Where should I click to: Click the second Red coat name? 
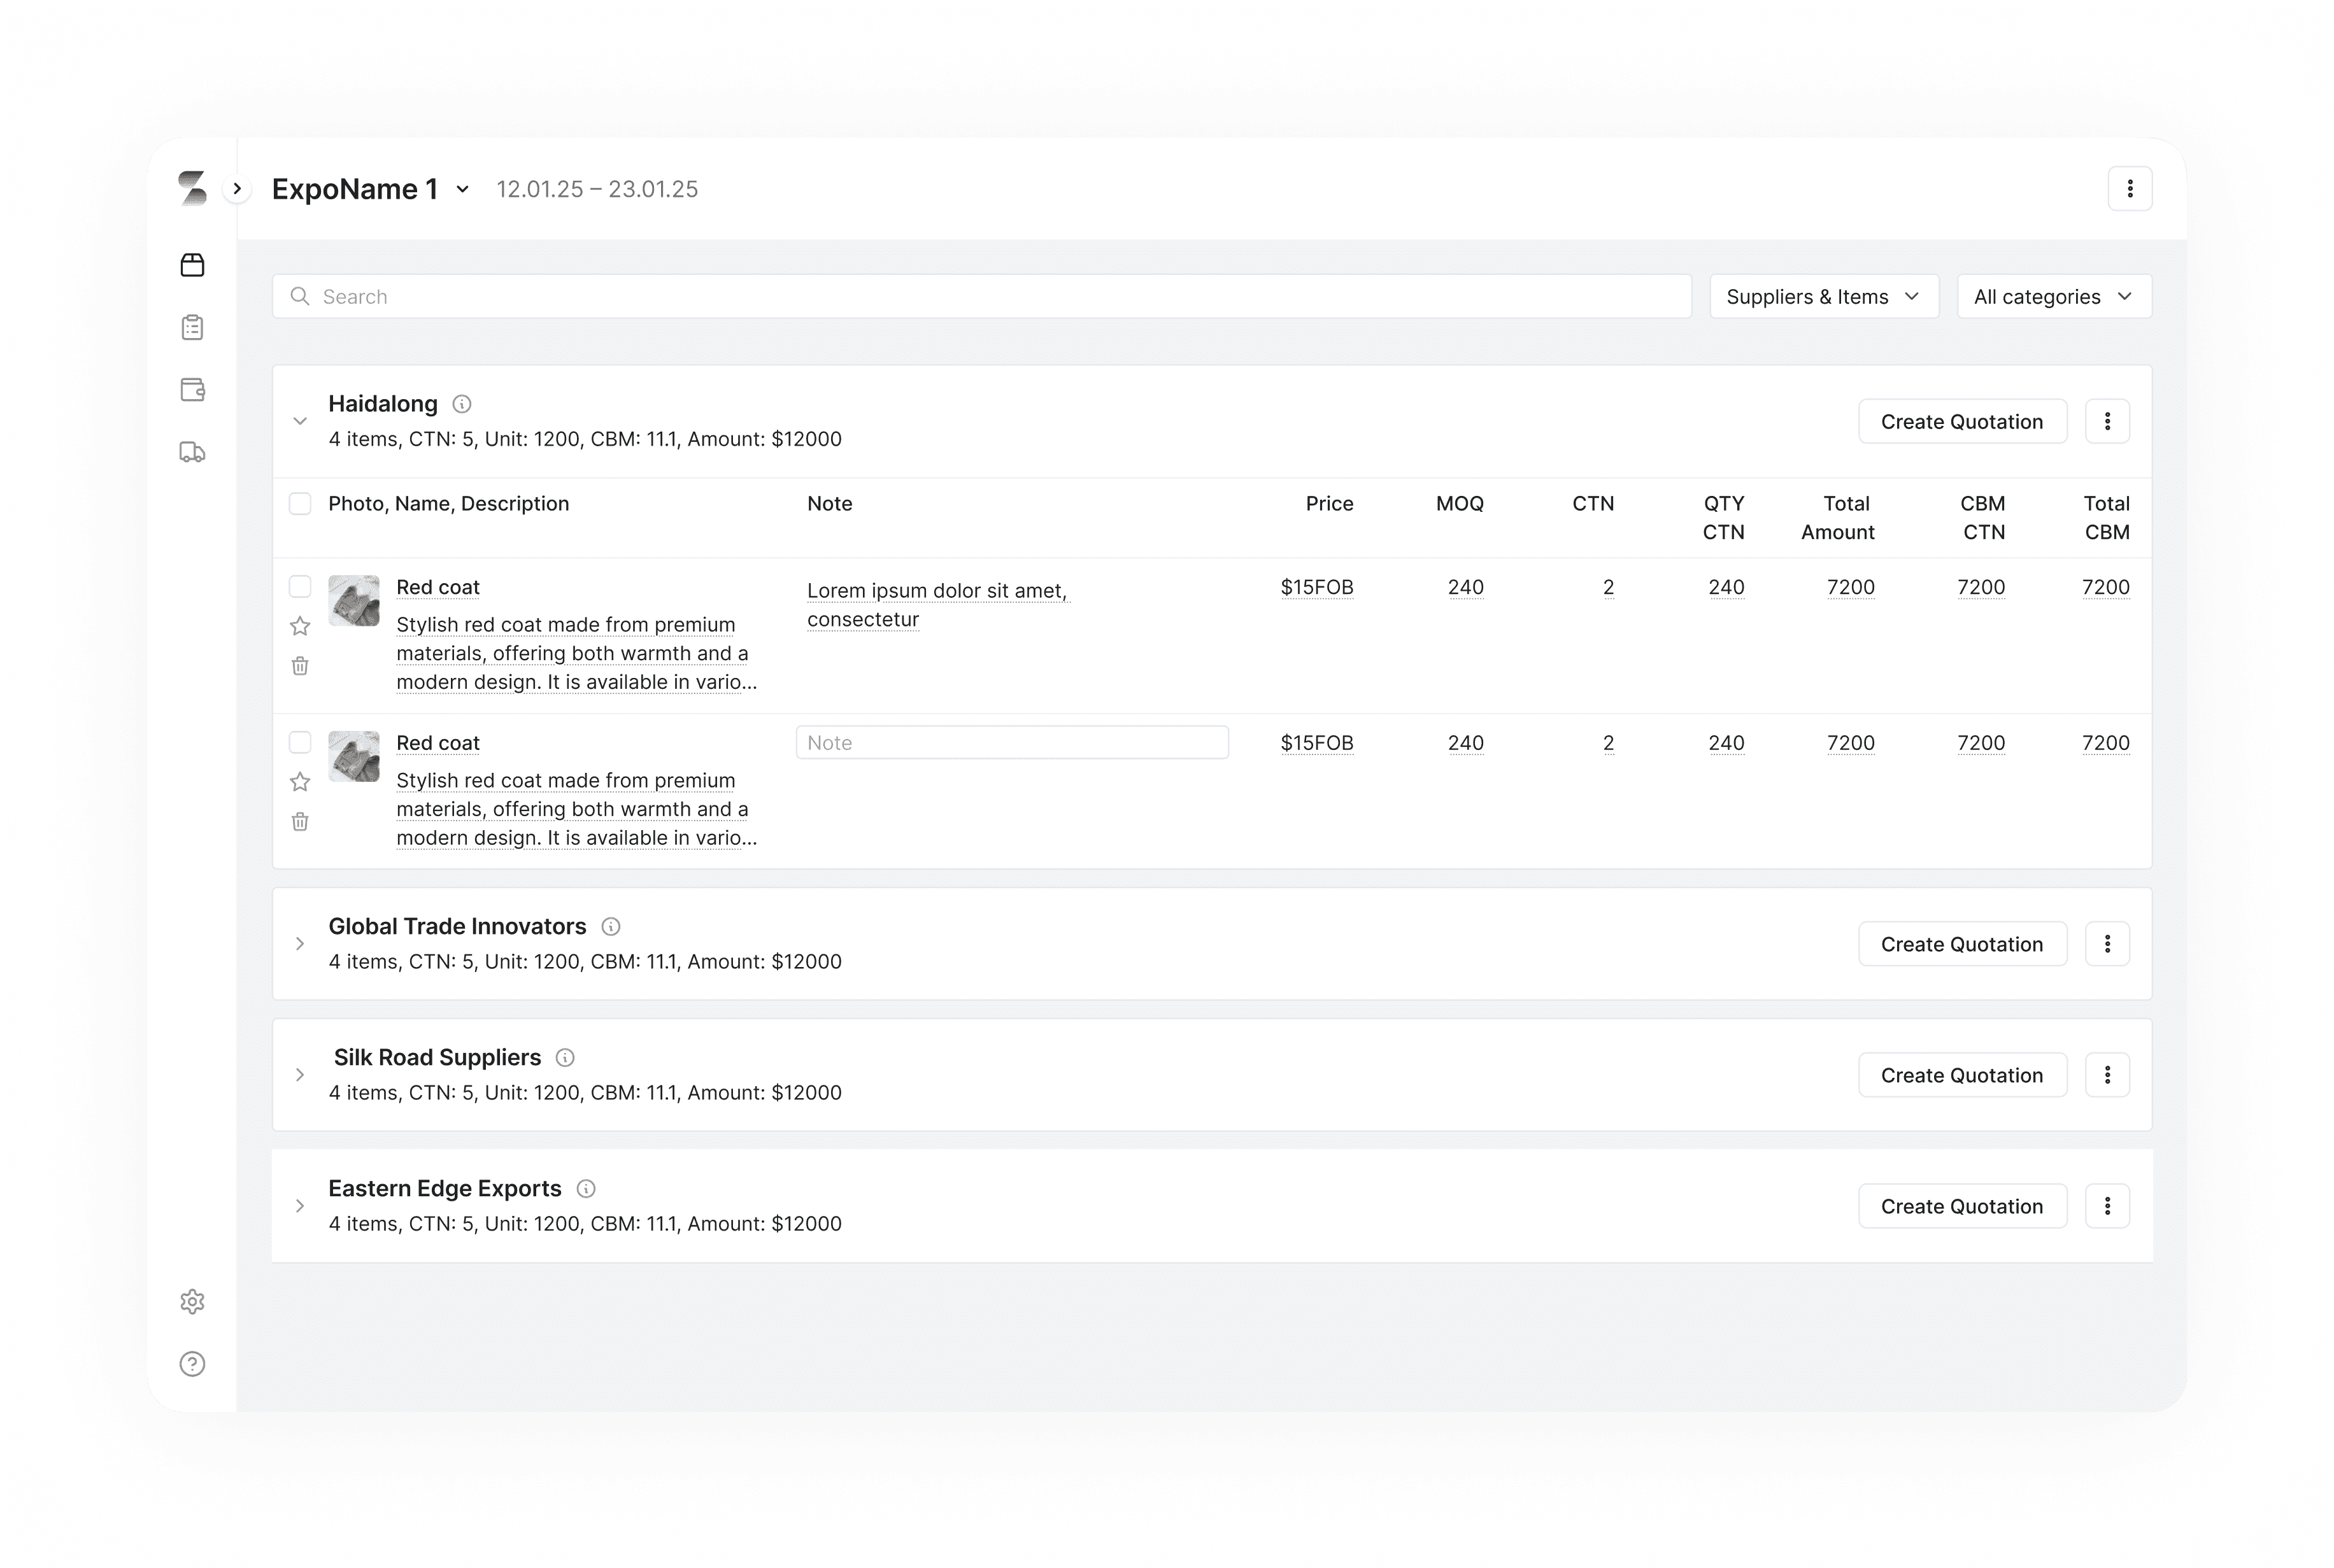coord(438,743)
